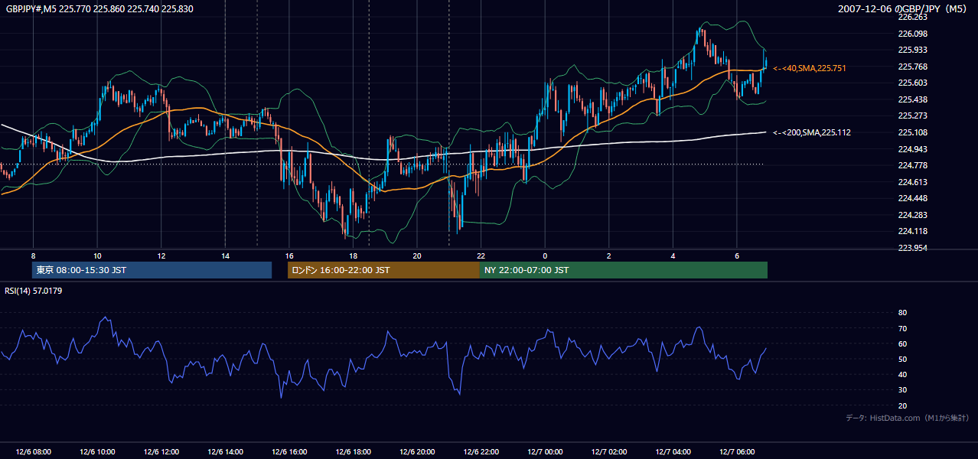Click the bottom time label 12/7 06:00

coord(737,452)
